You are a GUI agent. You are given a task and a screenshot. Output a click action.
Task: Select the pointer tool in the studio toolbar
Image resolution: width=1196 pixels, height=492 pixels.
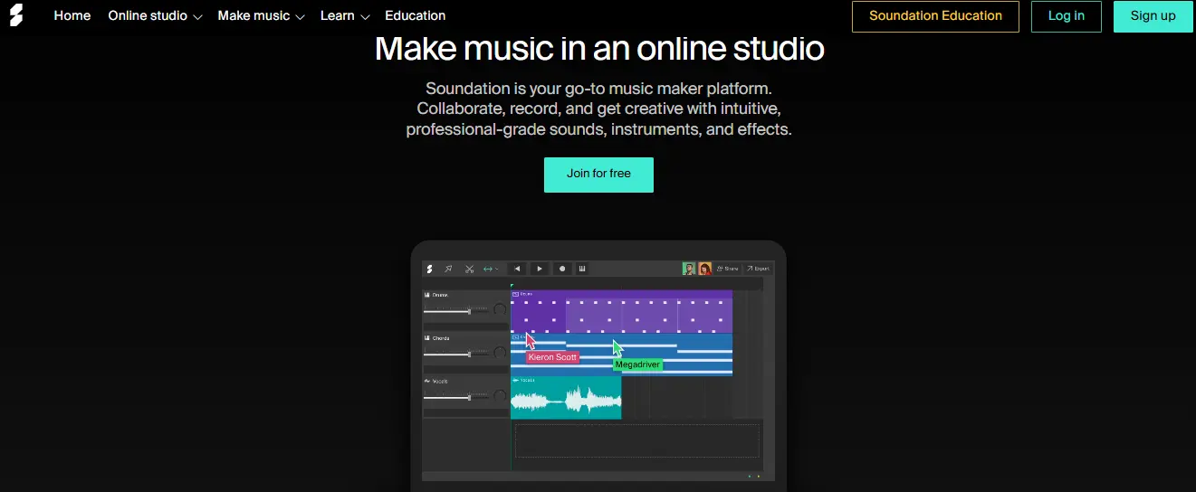pos(448,269)
